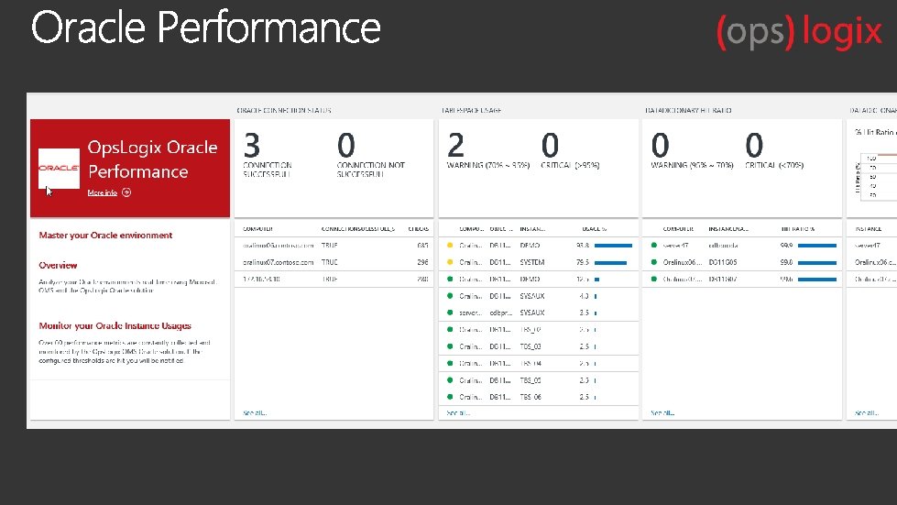The height and width of the screenshot is (505, 897).
Task: Click the More info arrow circle icon
Action: (126, 192)
